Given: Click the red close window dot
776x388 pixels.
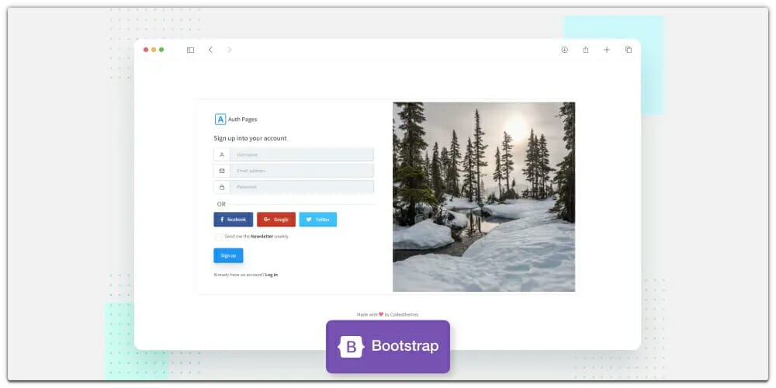Looking at the screenshot, I should coord(146,50).
